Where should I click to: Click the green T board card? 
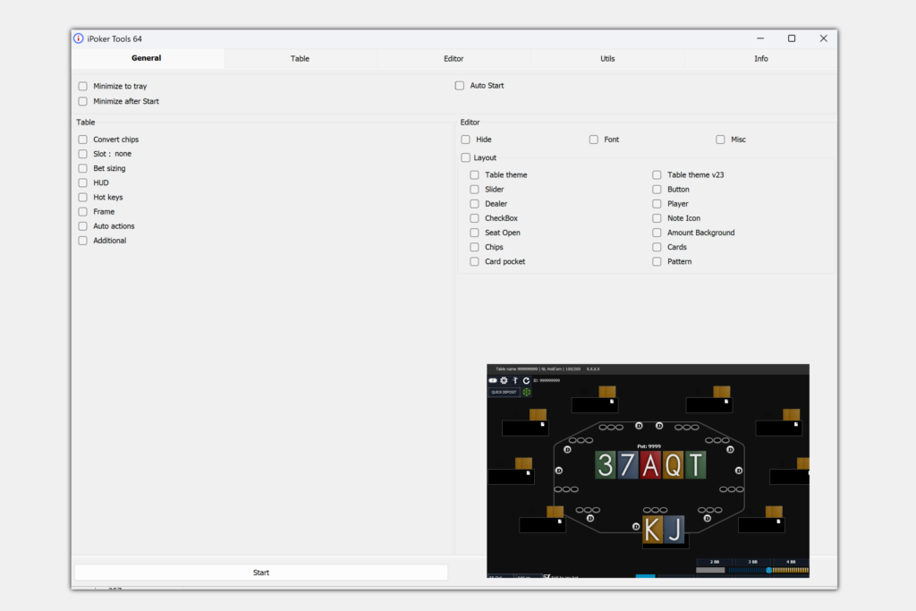[x=695, y=465]
